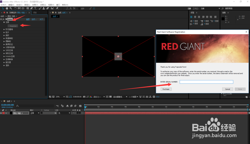
Task: Hide the 黑色 纯色 1 layer via eye toggle
Action: pyautogui.click(x=73, y=113)
